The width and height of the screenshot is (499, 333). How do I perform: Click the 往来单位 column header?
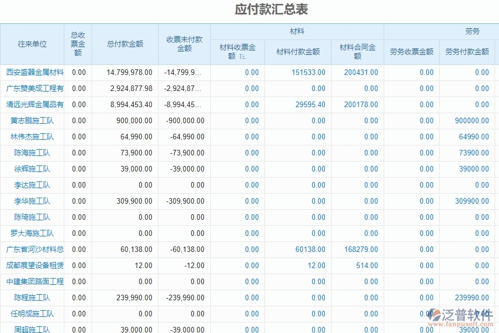tap(32, 44)
